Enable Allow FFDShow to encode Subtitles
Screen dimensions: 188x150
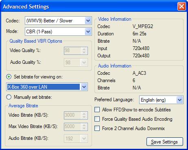pos(97,110)
